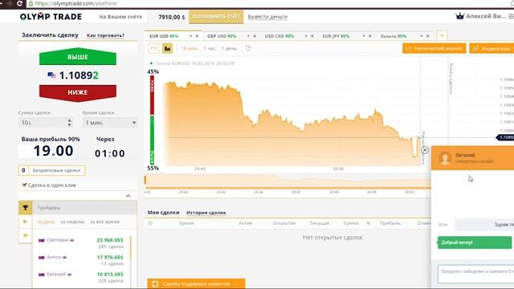Click the green eye sidebar icon
Screen dimensions: 514x289
pyautogui.click(x=25, y=235)
